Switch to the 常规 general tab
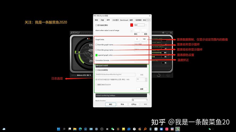This screenshot has height=132, width=236. pos(96,20)
